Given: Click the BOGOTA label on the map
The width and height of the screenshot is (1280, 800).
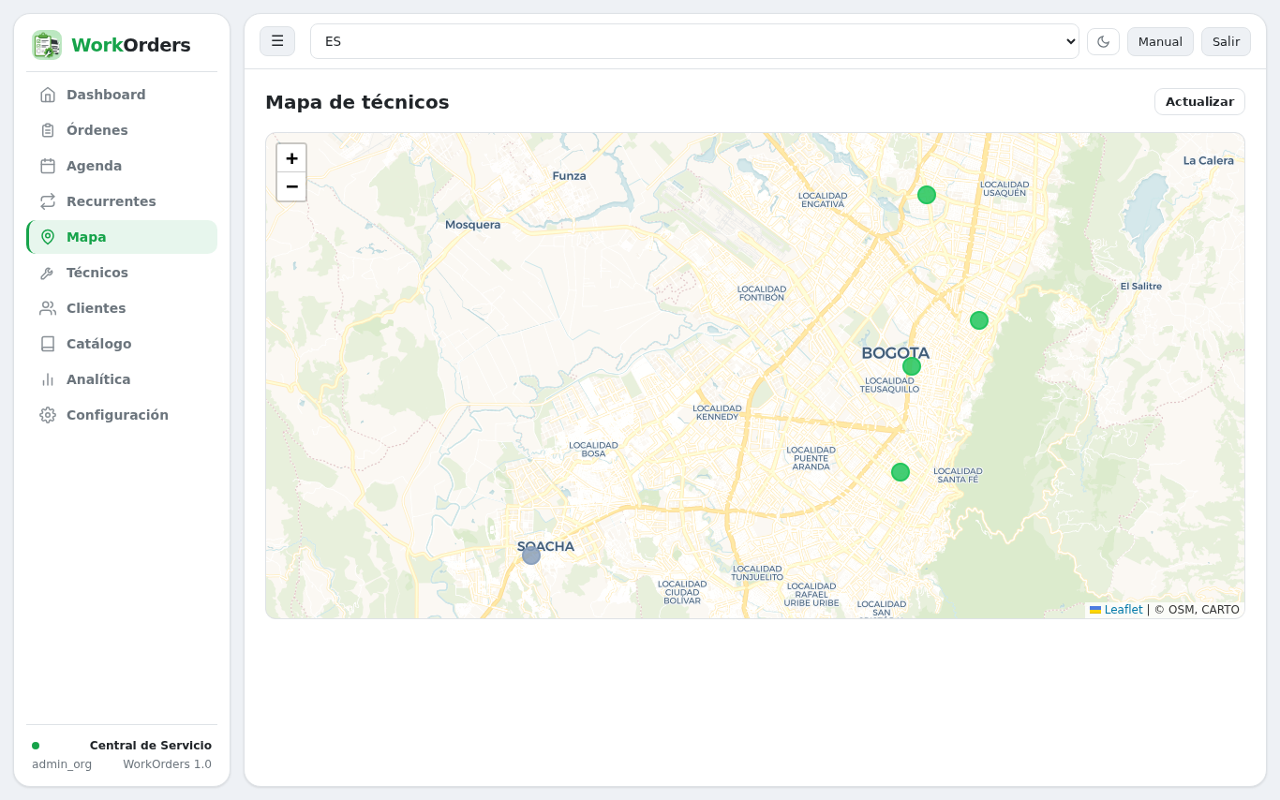Looking at the screenshot, I should [895, 353].
